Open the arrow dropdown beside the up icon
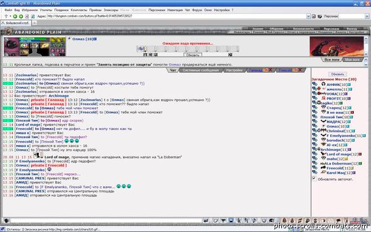Screen dimensions: 371x232 tap(10, 16)
